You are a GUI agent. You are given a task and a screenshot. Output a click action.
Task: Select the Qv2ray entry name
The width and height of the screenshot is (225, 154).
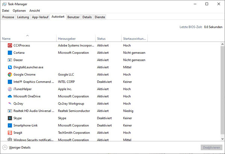(18, 104)
